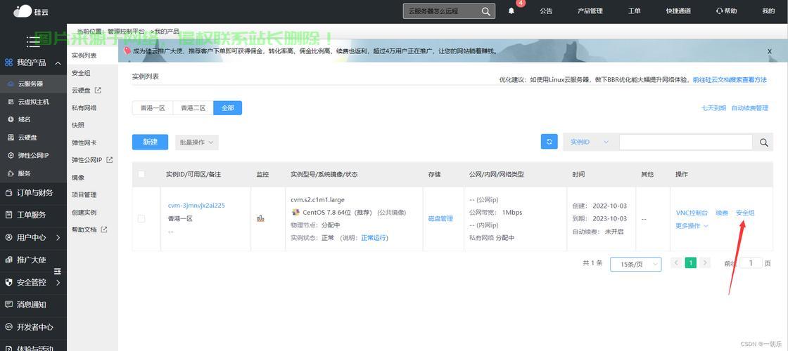Image resolution: width=788 pixels, height=351 pixels.
Task: Collapse the 我的产品 section
Action: (x=58, y=63)
